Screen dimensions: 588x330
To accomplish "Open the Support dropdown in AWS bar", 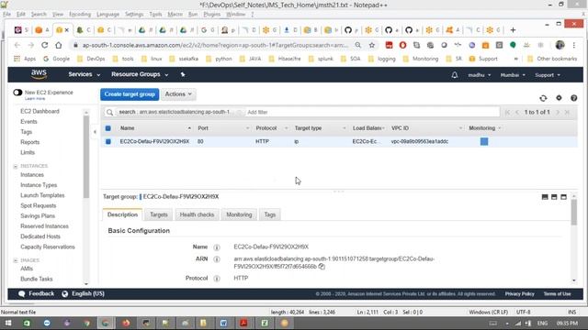I will click(548, 75).
